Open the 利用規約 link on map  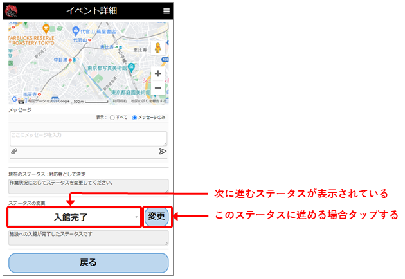click(x=120, y=101)
